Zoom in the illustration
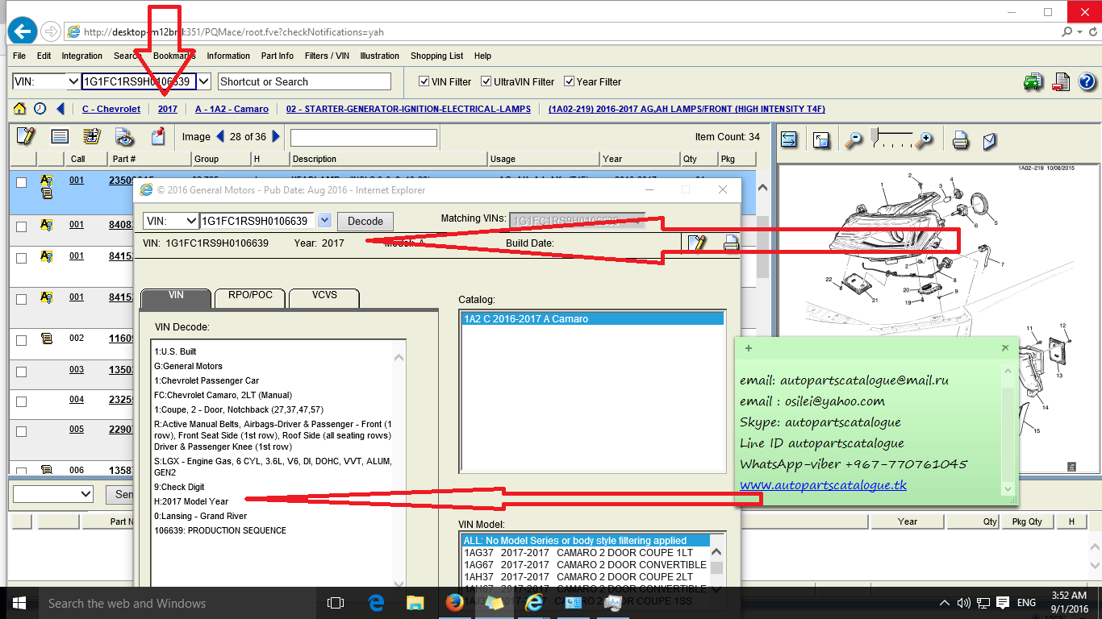 tap(925, 139)
